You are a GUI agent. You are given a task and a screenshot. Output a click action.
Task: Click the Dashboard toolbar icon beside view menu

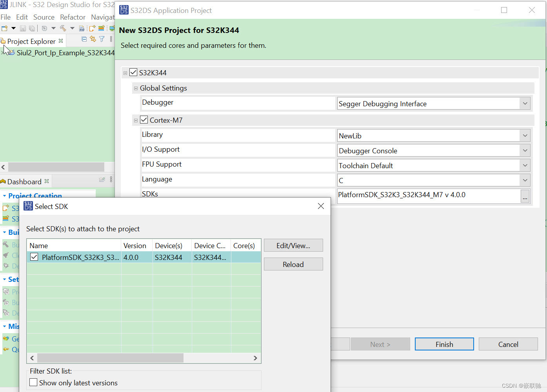102,180
